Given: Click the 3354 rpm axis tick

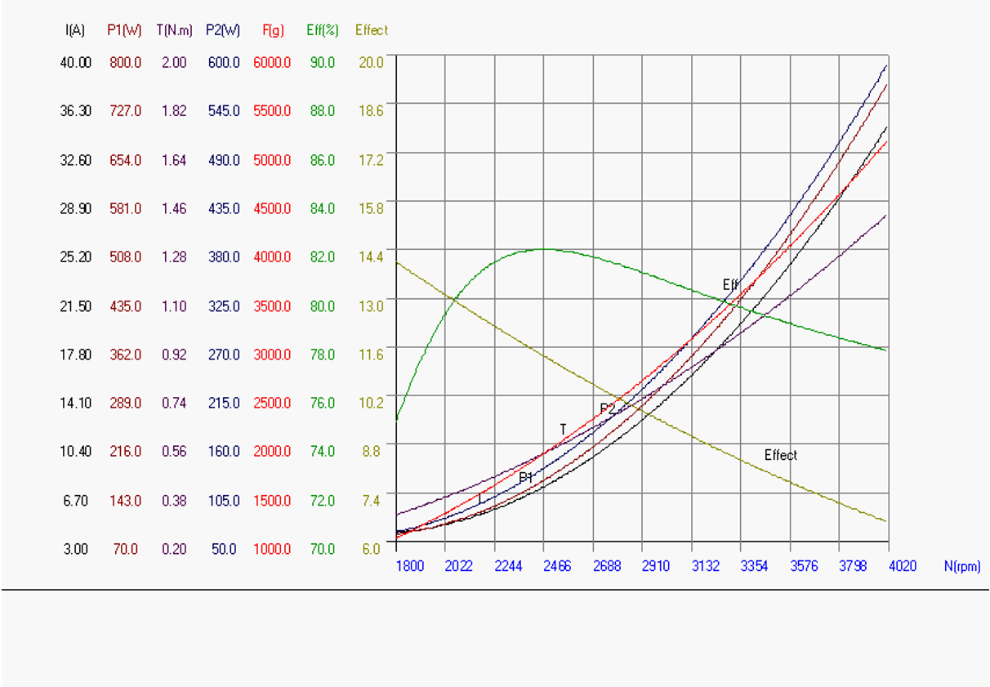Looking at the screenshot, I should click(755, 566).
